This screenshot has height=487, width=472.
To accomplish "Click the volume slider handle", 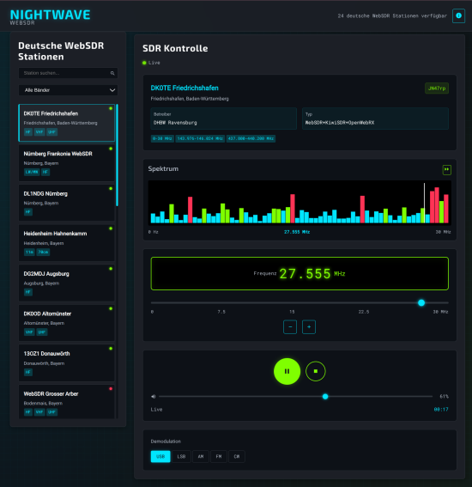I will [x=325, y=397].
